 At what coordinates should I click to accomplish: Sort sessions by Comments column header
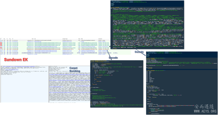point(100,39)
